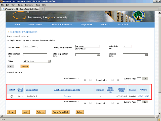Sort results by Closing Date column

point(122,90)
